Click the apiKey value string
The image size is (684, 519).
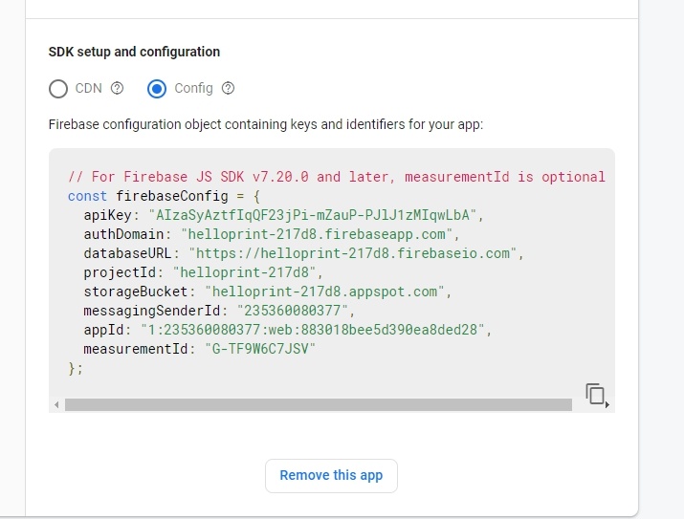[x=312, y=215]
